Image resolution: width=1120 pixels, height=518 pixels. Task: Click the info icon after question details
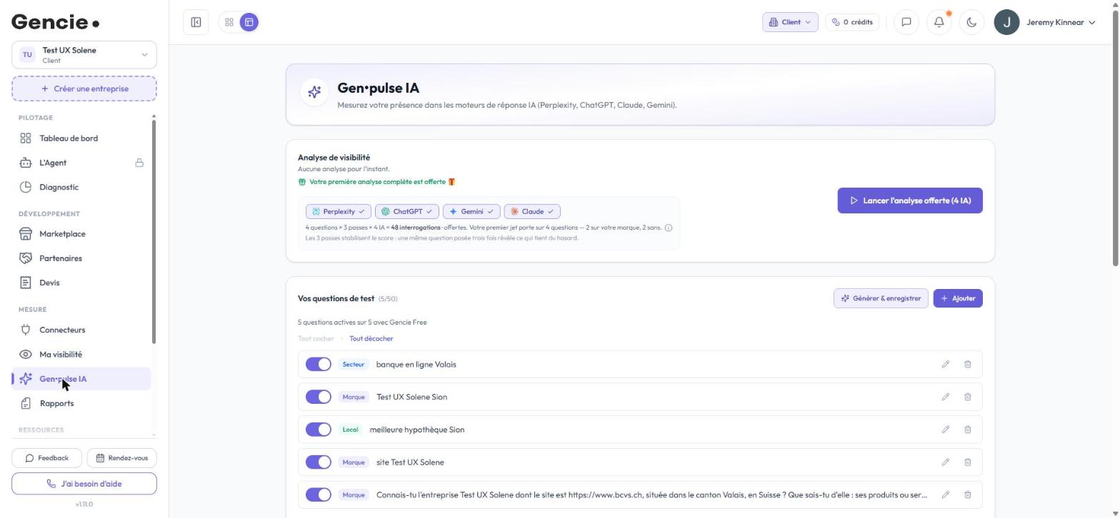(669, 228)
